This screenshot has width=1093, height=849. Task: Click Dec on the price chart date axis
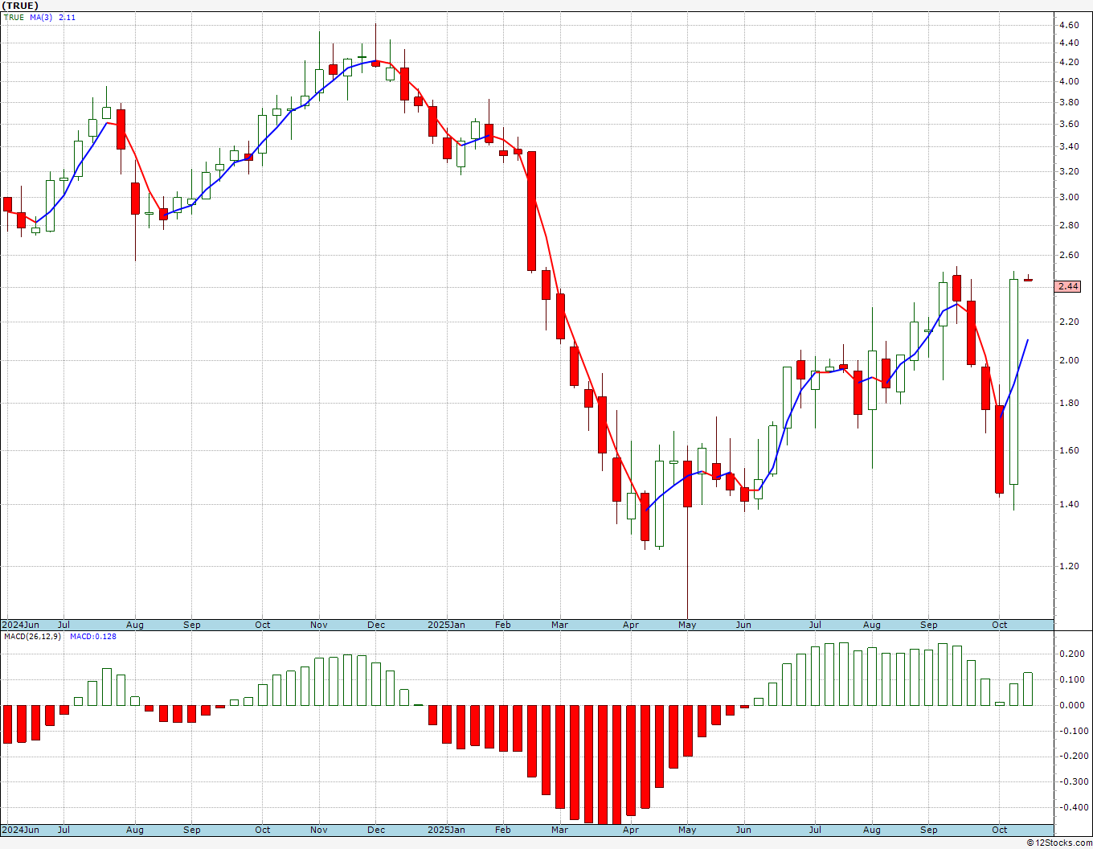(376, 625)
